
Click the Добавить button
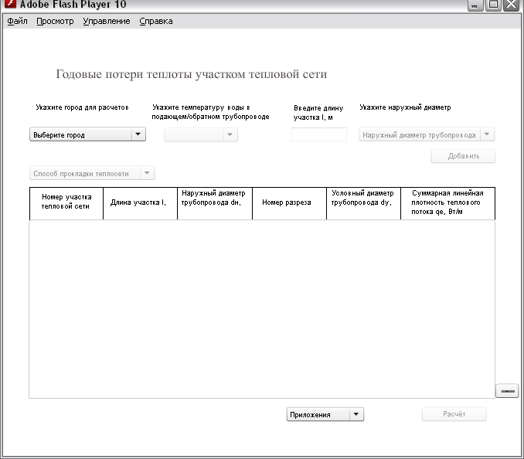[463, 156]
